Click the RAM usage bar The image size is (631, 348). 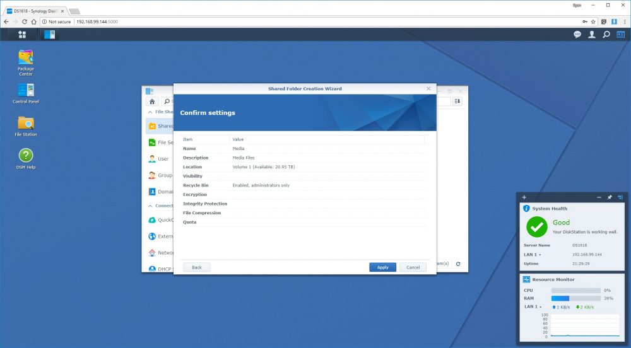576,299
